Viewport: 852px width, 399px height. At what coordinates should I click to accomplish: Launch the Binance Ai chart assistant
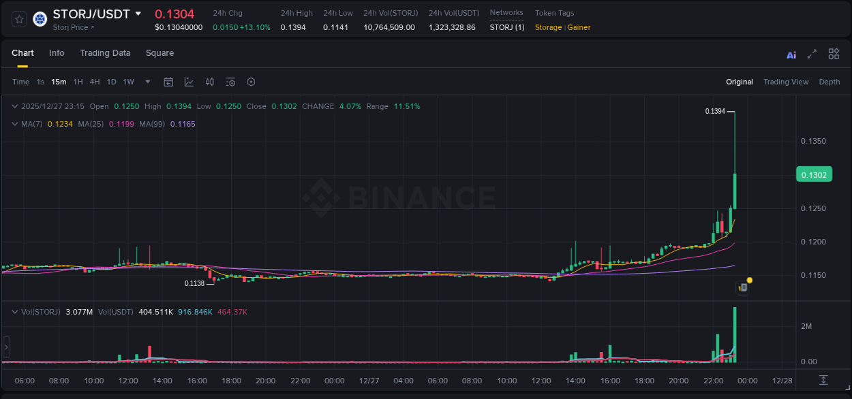[x=791, y=53]
